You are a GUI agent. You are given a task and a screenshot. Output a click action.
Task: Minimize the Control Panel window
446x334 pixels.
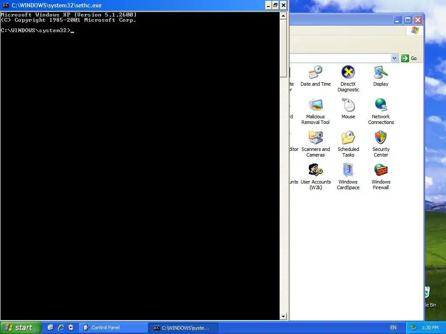[x=398, y=20]
